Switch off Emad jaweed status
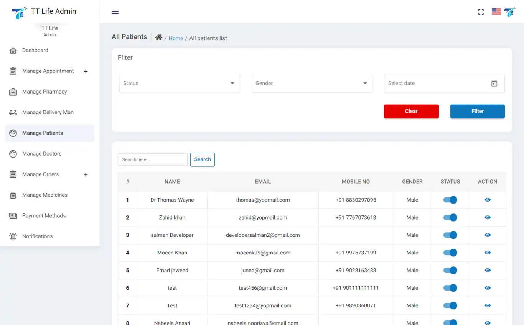This screenshot has height=325, width=524. pyautogui.click(x=450, y=271)
